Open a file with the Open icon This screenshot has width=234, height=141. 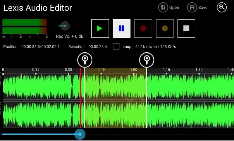tap(163, 7)
